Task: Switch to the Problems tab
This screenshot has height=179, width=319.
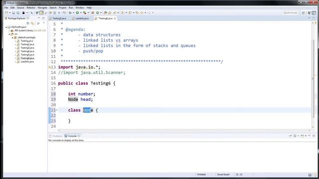Action: click(x=56, y=136)
